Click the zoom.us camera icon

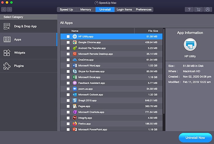click(75, 89)
